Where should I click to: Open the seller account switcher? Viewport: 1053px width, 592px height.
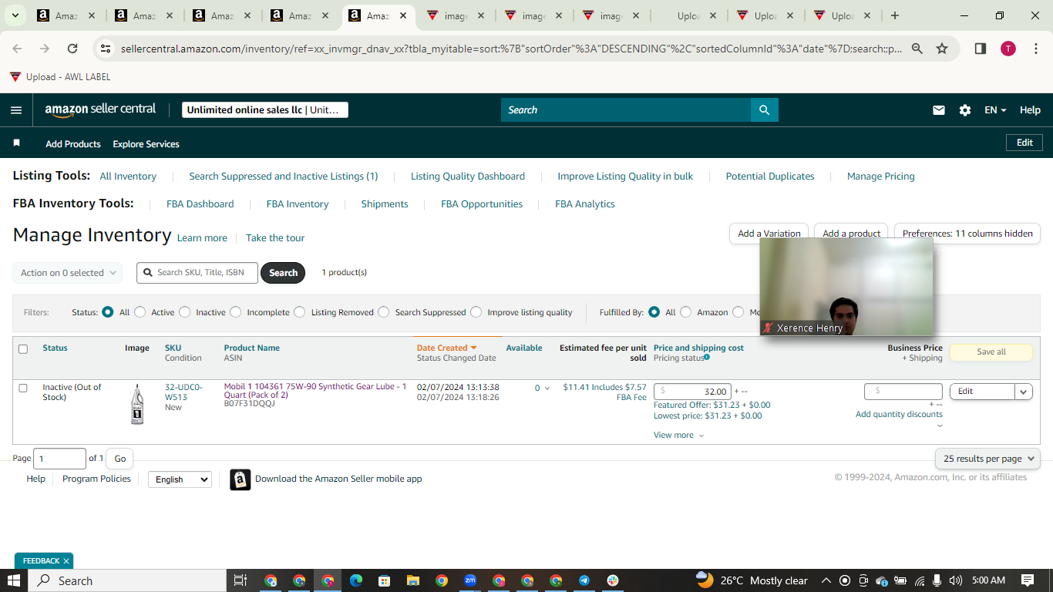coord(265,110)
